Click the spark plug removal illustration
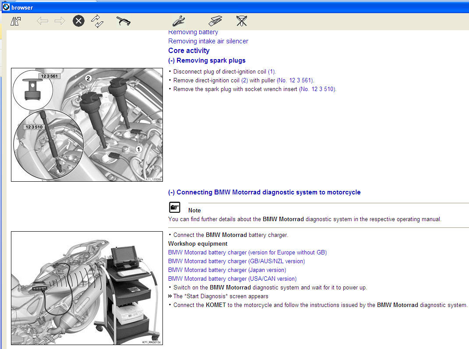The image size is (469, 349). 87,125
